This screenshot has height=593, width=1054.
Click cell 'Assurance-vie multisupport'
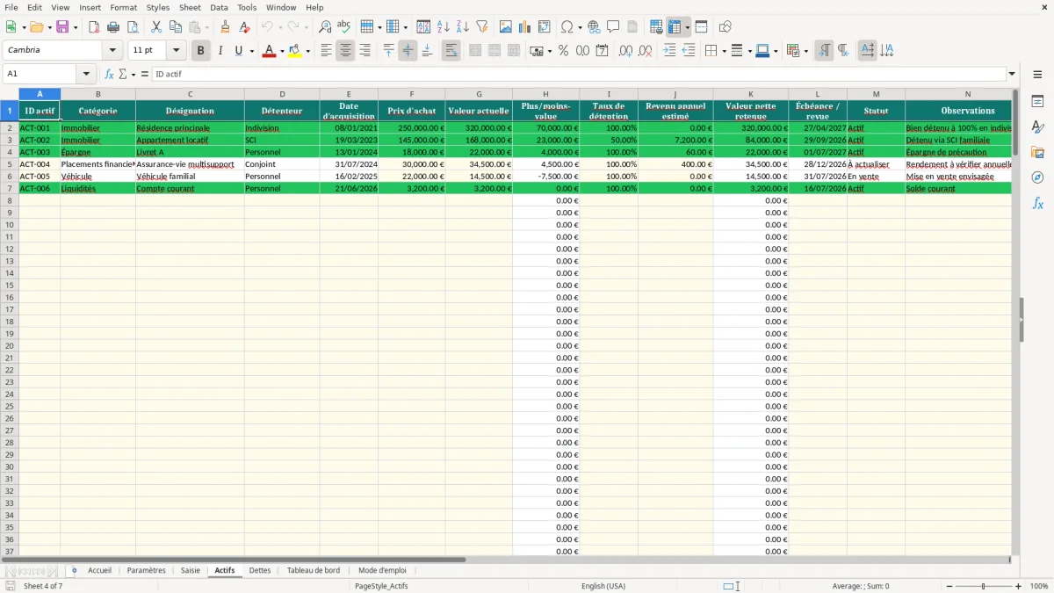[191, 164]
